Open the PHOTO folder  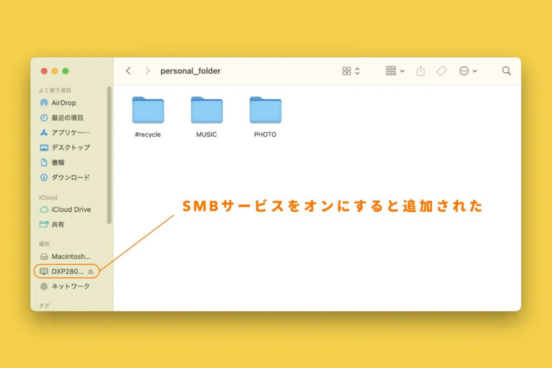(x=265, y=110)
